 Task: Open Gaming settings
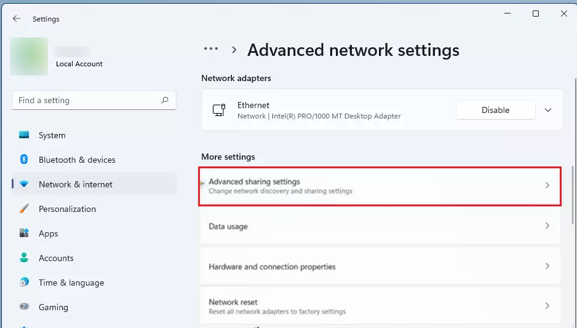click(x=94, y=307)
